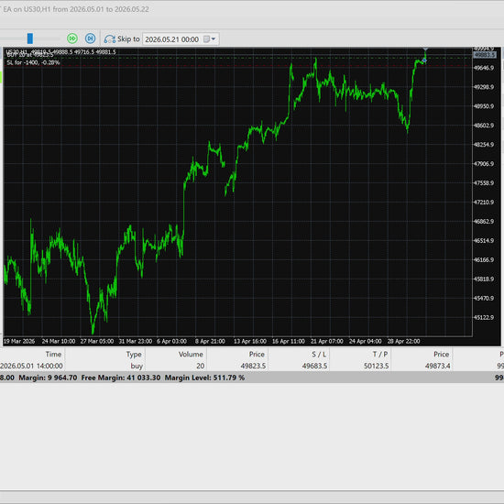Click the current price 49873.4
The height and width of the screenshot is (504, 504).
pos(437,366)
